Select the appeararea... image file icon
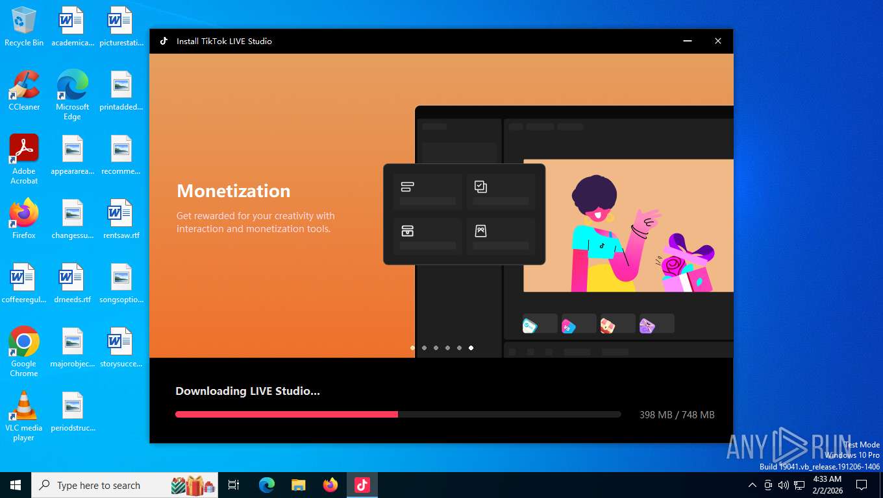 pyautogui.click(x=72, y=155)
